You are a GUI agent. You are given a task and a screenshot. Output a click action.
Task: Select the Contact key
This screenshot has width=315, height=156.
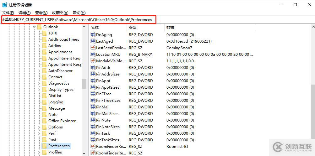click(55, 77)
